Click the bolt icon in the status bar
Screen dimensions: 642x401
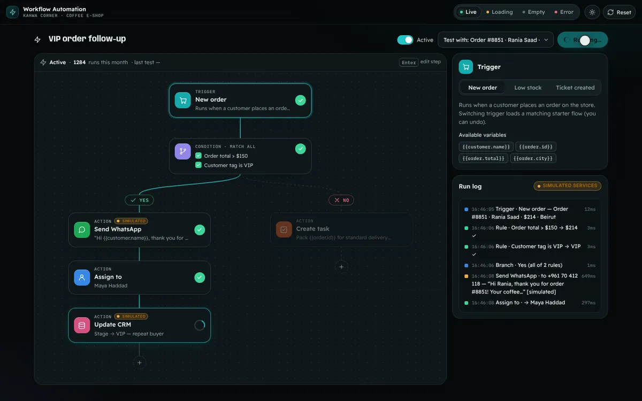click(x=43, y=63)
